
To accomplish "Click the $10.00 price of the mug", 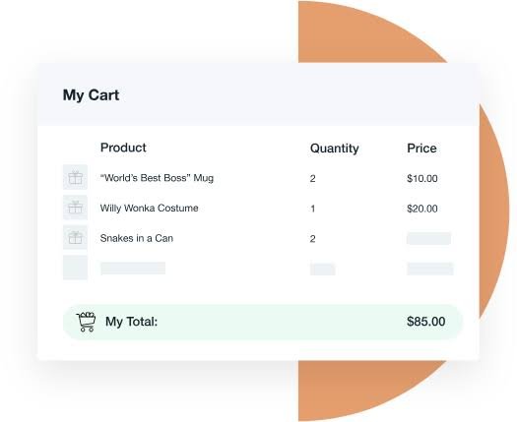I will (x=422, y=179).
